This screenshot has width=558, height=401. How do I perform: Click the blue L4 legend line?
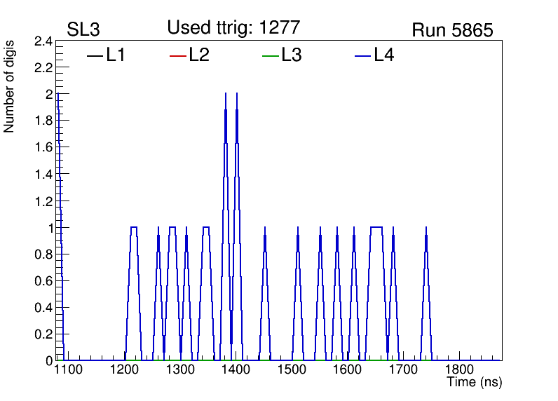362,56
